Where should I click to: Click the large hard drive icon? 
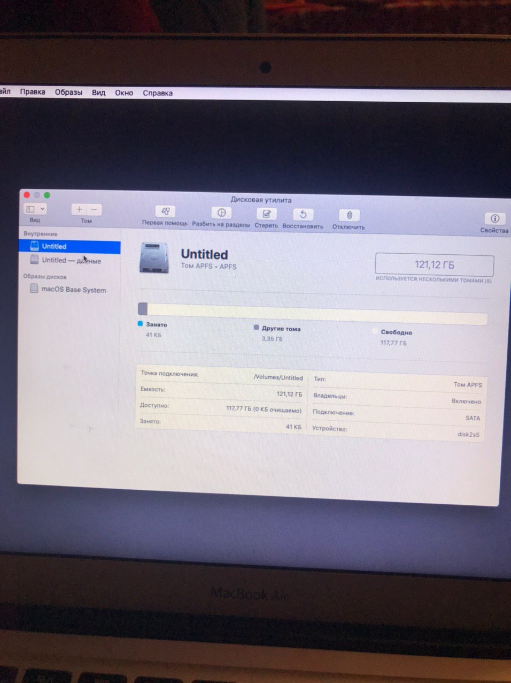(154, 257)
